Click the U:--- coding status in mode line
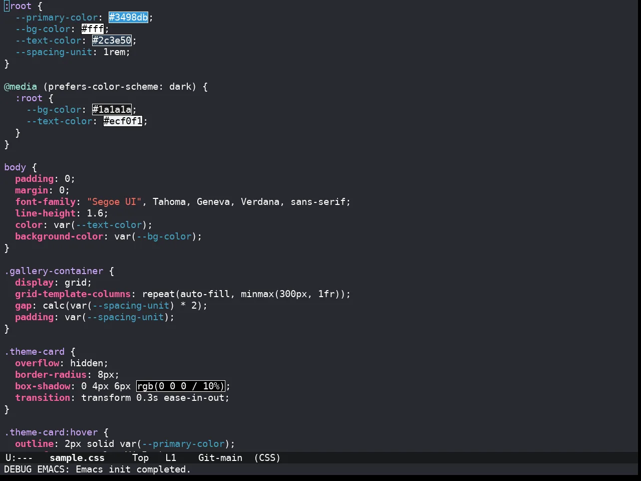This screenshot has height=481, width=641. (x=19, y=458)
